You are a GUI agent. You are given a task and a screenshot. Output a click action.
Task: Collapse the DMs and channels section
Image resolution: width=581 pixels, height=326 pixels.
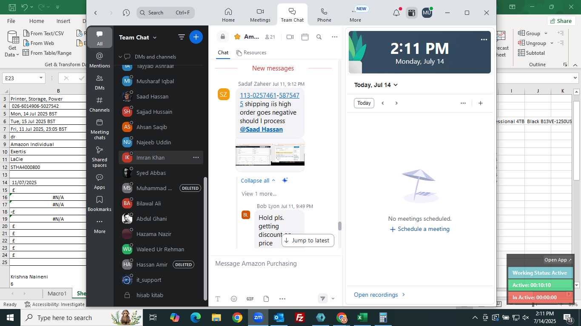121,56
